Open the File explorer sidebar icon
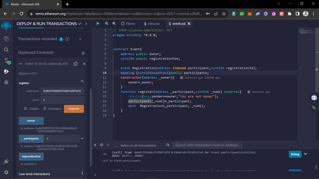 (6, 39)
